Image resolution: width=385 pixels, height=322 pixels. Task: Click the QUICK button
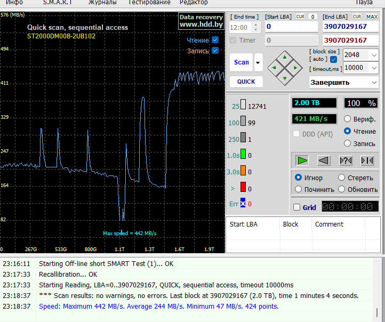click(246, 82)
